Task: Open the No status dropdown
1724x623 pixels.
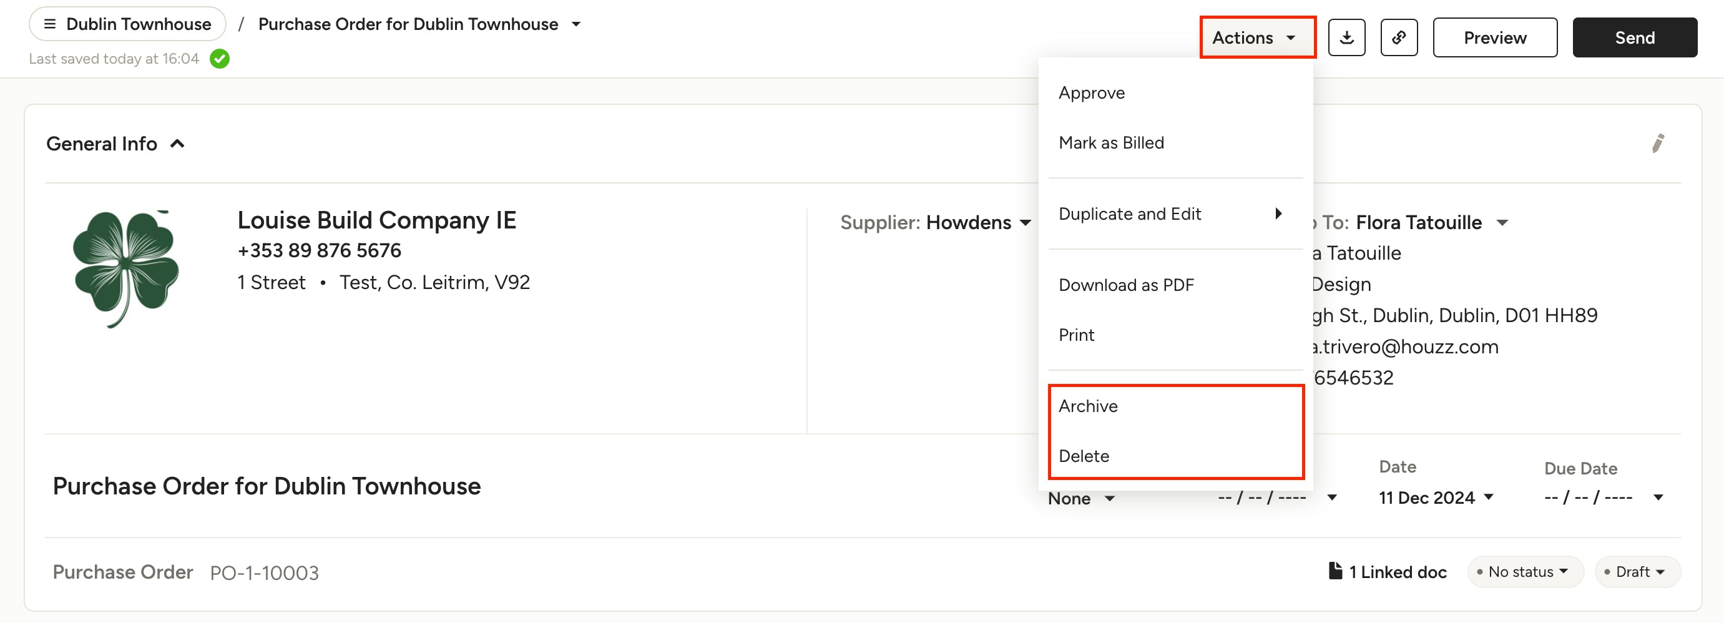Action: [x=1526, y=571]
